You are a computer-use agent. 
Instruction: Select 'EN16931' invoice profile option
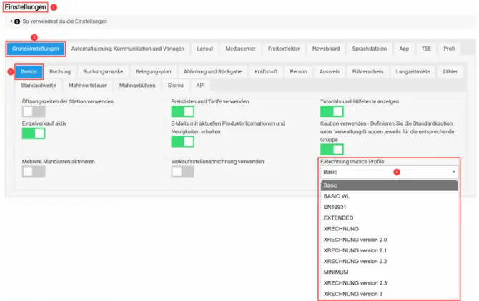click(389, 207)
